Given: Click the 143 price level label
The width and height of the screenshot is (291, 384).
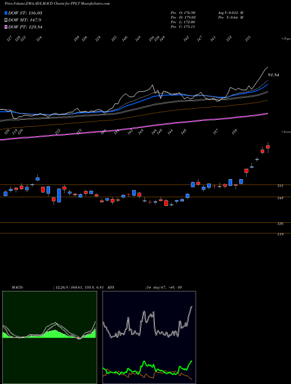Looking at the screenshot, I should [280, 198].
